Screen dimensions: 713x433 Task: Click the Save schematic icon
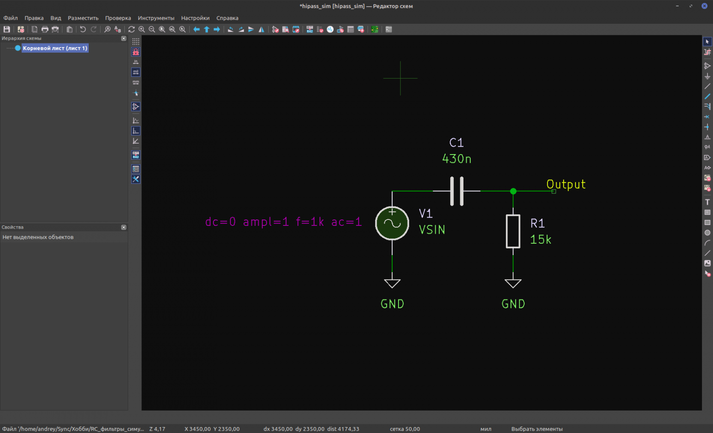pyautogui.click(x=7, y=29)
